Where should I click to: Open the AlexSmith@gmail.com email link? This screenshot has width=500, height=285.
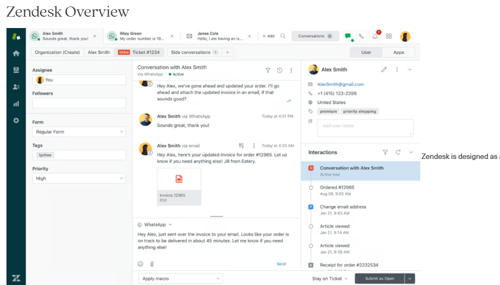340,85
